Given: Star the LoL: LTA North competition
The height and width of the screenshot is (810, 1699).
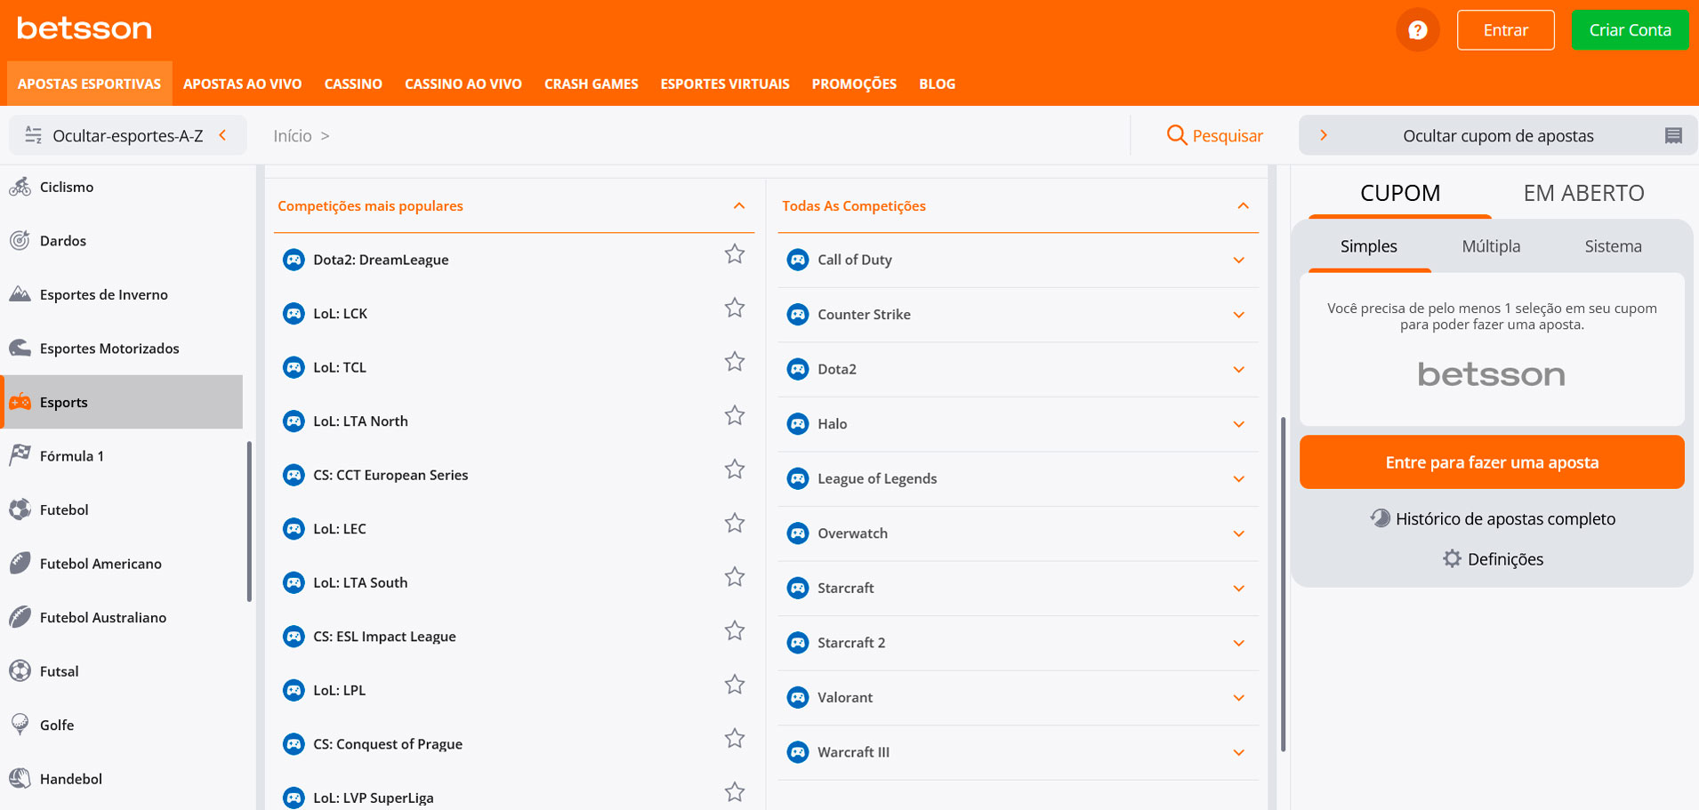Looking at the screenshot, I should (x=734, y=415).
